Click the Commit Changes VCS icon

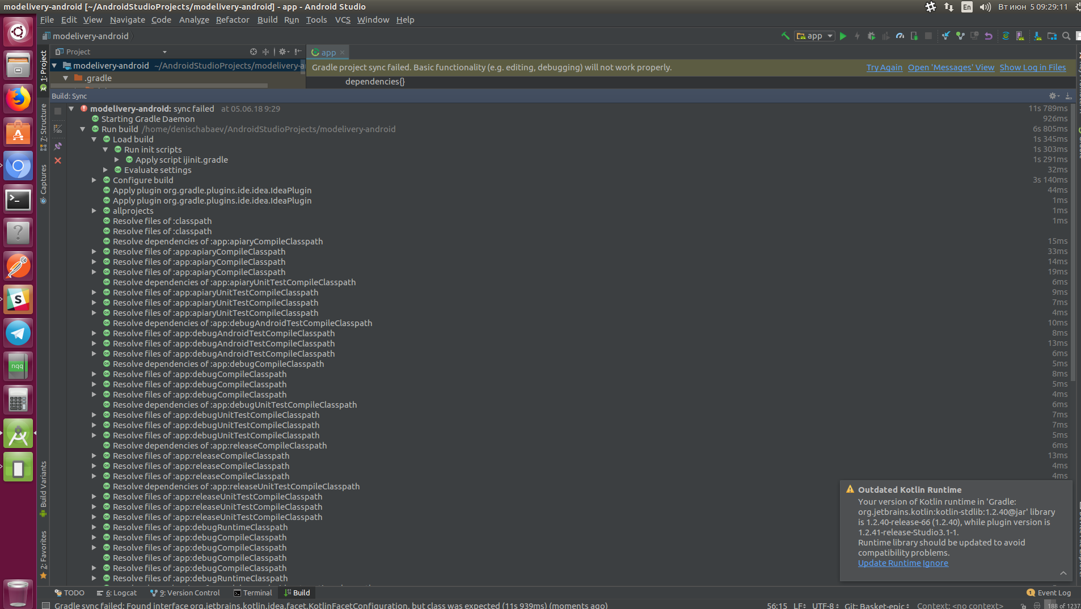[x=960, y=36]
